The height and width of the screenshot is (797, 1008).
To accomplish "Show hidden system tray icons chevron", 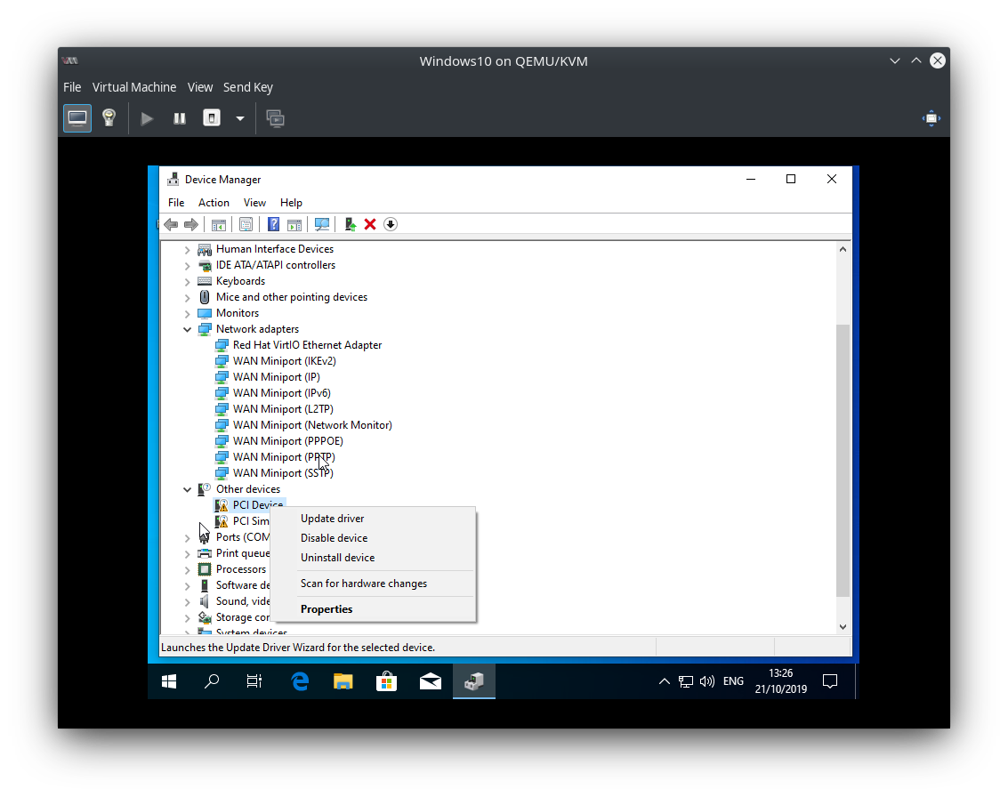I will [664, 681].
